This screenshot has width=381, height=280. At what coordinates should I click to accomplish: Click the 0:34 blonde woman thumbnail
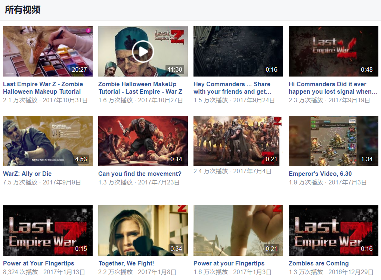pyautogui.click(x=143, y=230)
